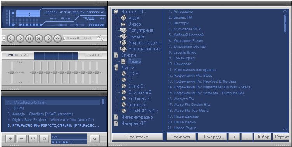
Task: Click the mini pause button in playlist
Action: (x=60, y=142)
